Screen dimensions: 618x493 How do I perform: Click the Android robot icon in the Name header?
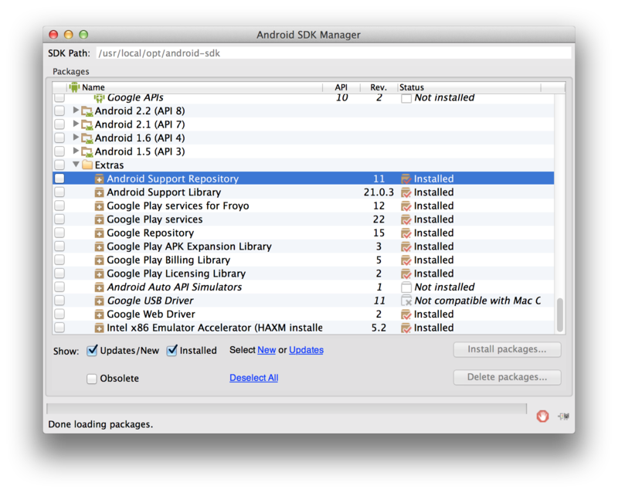(74, 87)
